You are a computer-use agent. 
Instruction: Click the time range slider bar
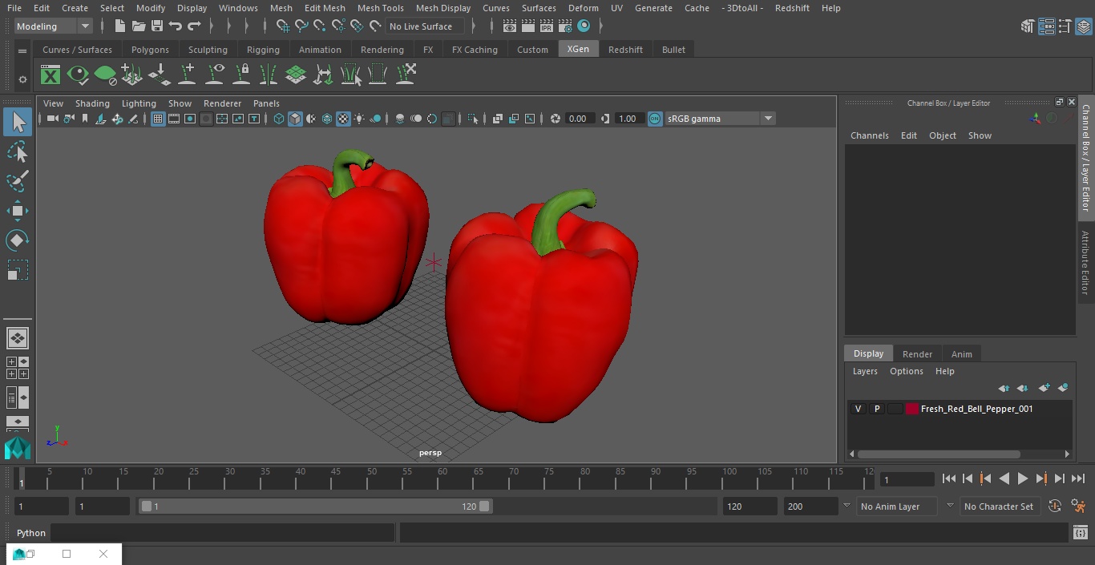pos(316,506)
